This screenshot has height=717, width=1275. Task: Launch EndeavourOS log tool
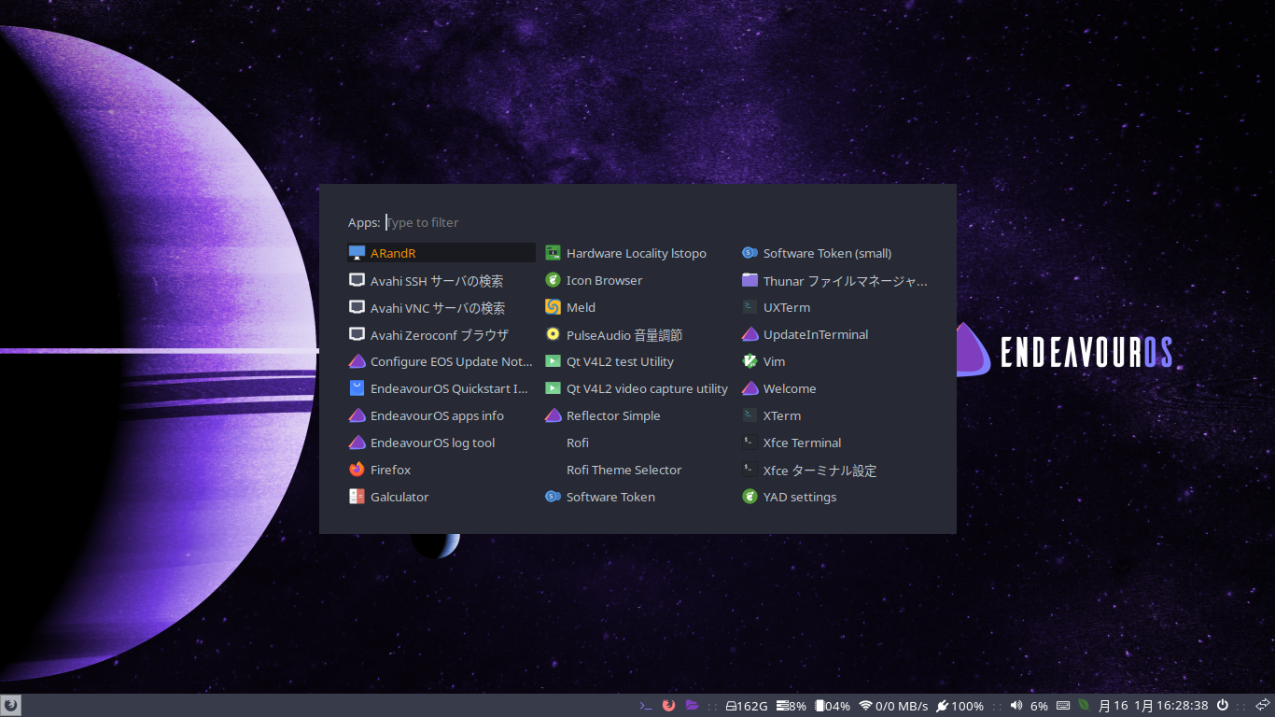tap(441, 443)
